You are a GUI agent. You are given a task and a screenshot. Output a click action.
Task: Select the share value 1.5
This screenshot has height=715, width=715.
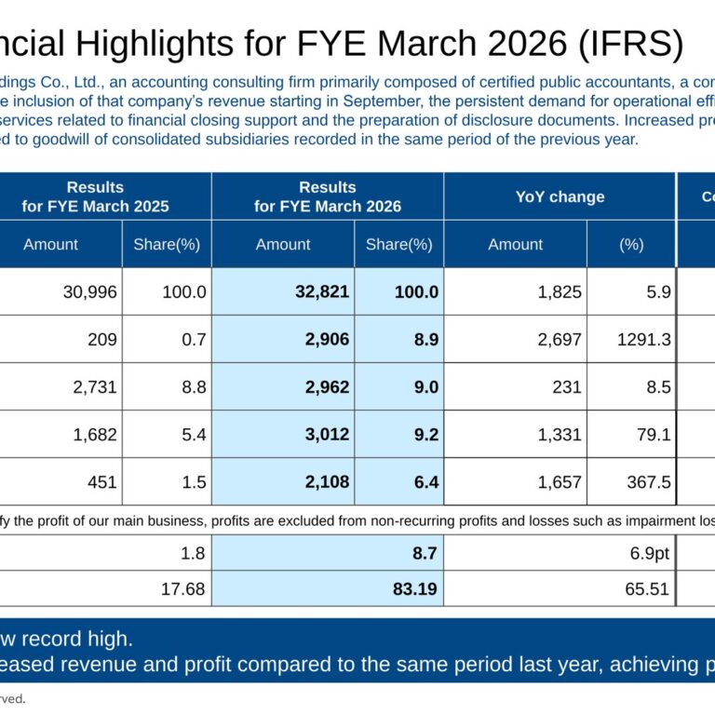(x=194, y=482)
